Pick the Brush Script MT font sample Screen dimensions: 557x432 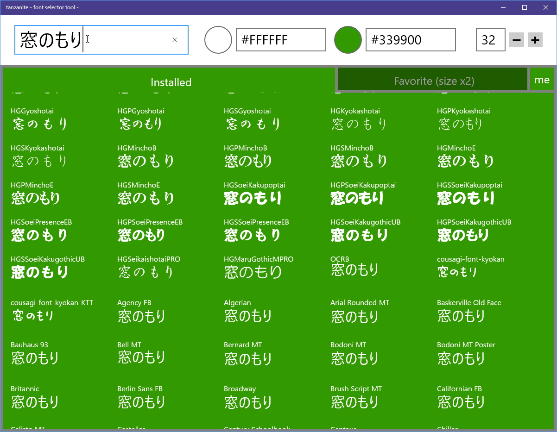[356, 397]
